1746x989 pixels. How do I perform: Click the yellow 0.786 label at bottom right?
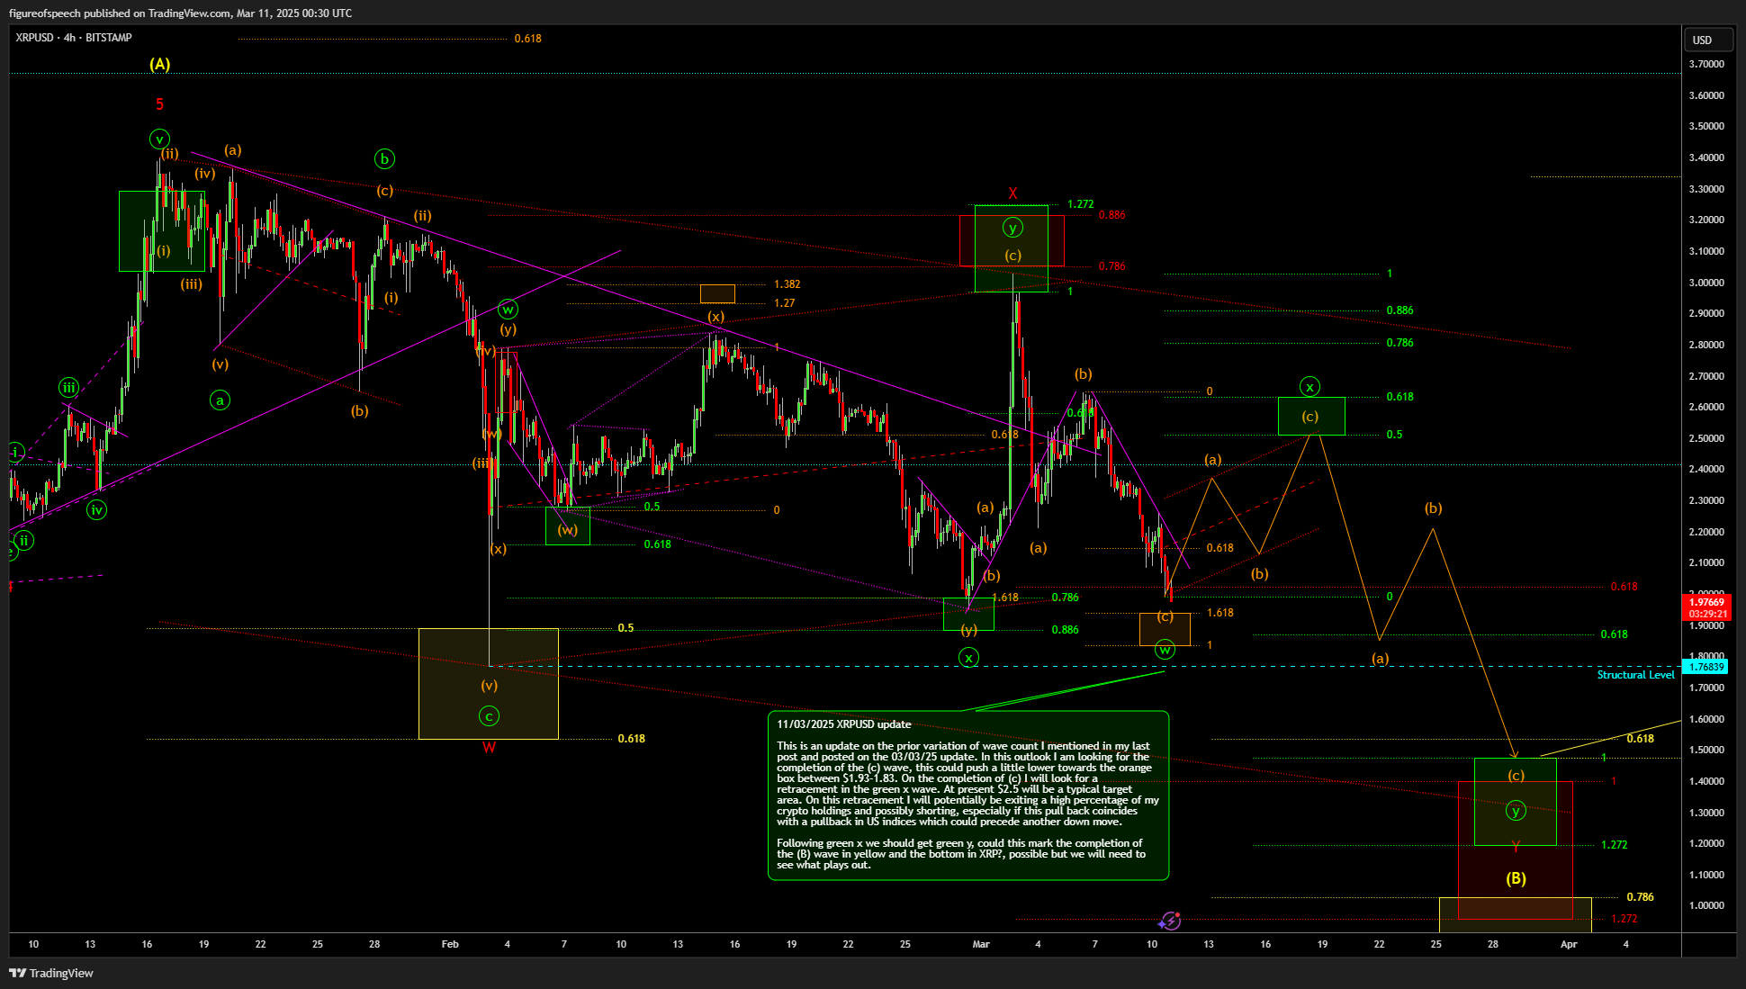pos(1640,897)
